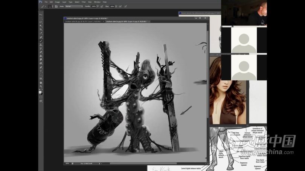
Task: Open the Opacity slider dropdown arrow
Action: pyautogui.click(x=98, y=6)
